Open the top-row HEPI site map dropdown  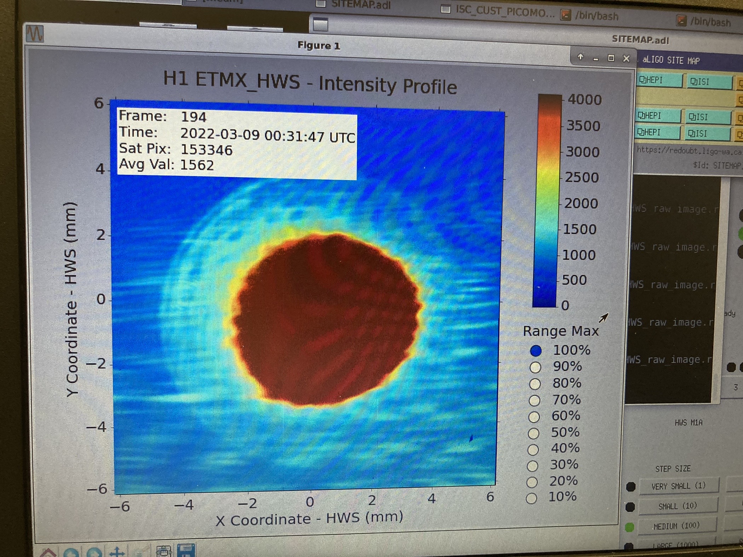pyautogui.click(x=659, y=80)
